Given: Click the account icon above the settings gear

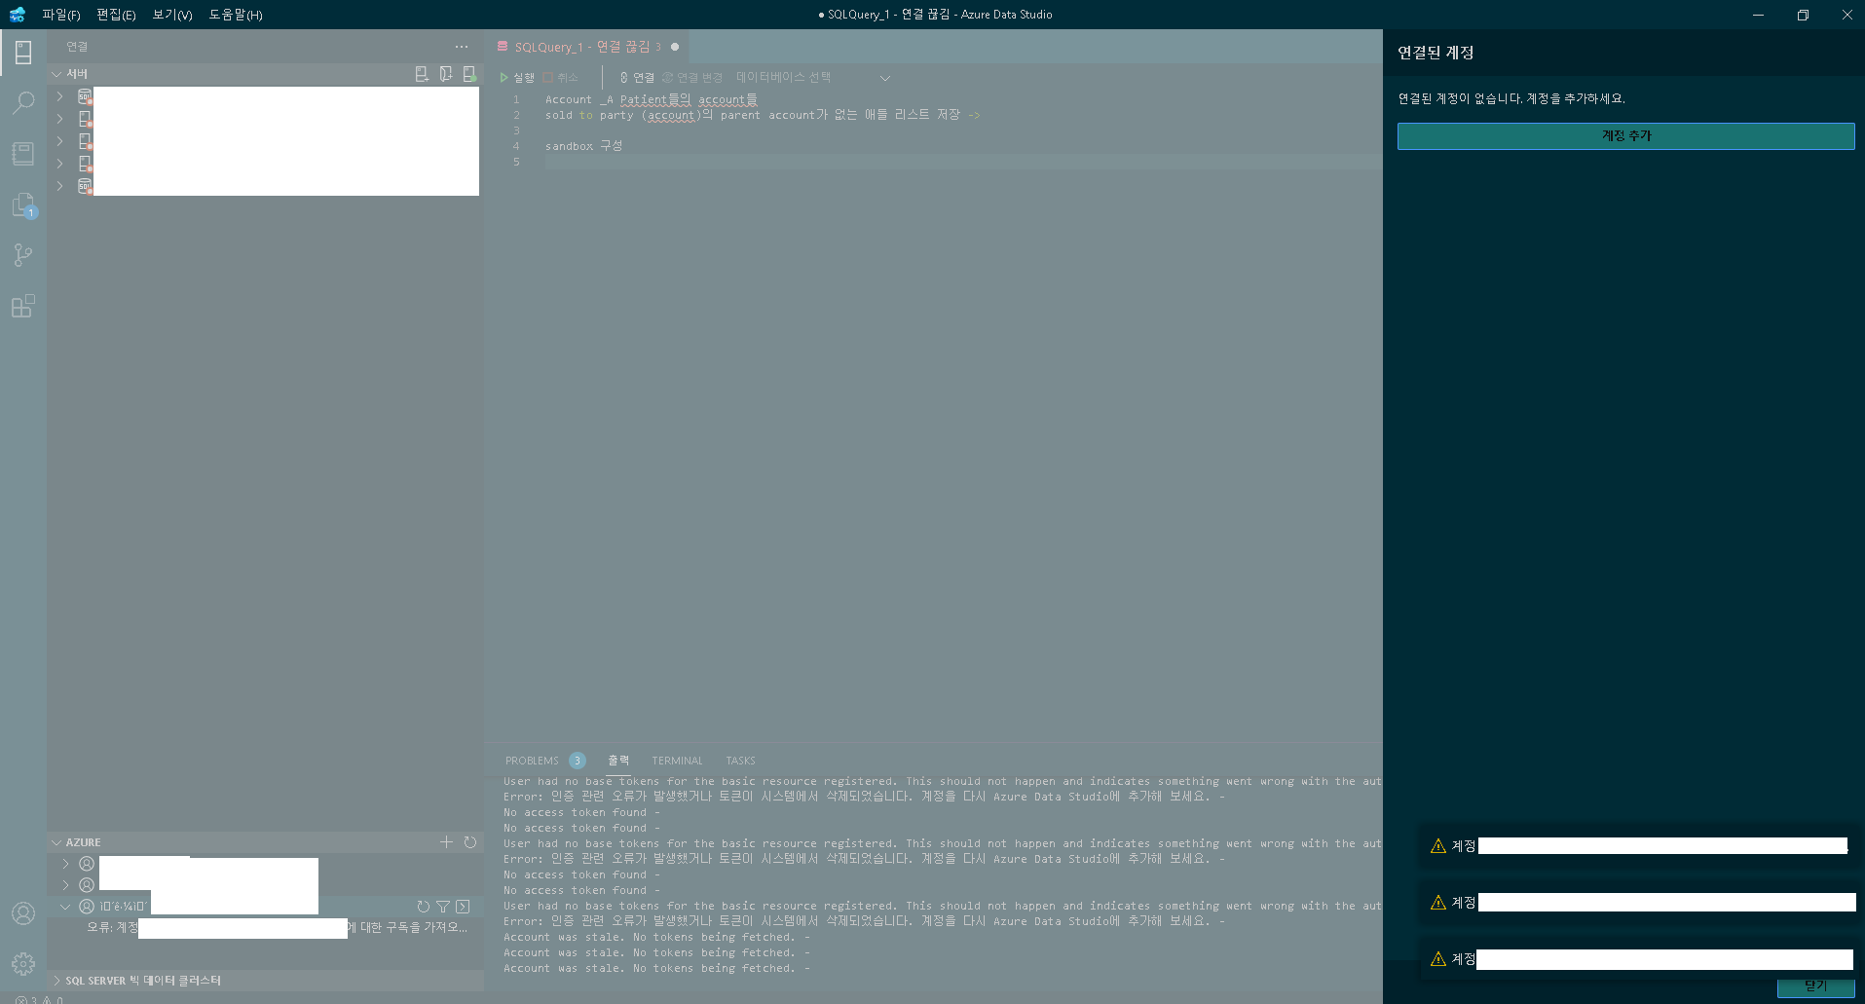Looking at the screenshot, I should pyautogui.click(x=22, y=913).
